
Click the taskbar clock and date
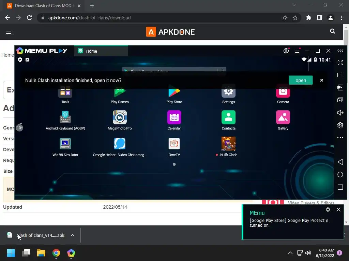coord(325,253)
